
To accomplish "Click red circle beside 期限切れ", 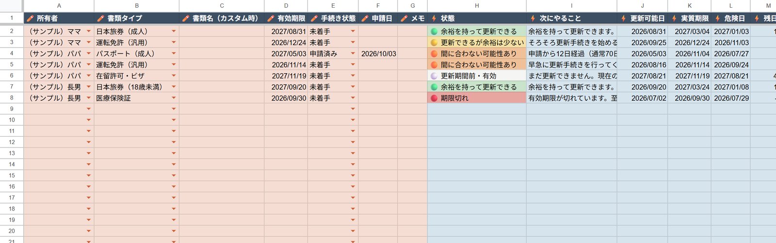I will click(434, 98).
